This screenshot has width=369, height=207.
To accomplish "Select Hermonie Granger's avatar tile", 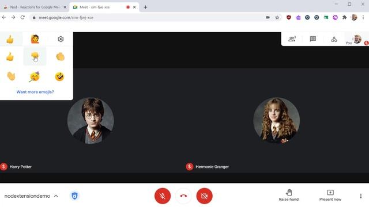I will click(277, 121).
